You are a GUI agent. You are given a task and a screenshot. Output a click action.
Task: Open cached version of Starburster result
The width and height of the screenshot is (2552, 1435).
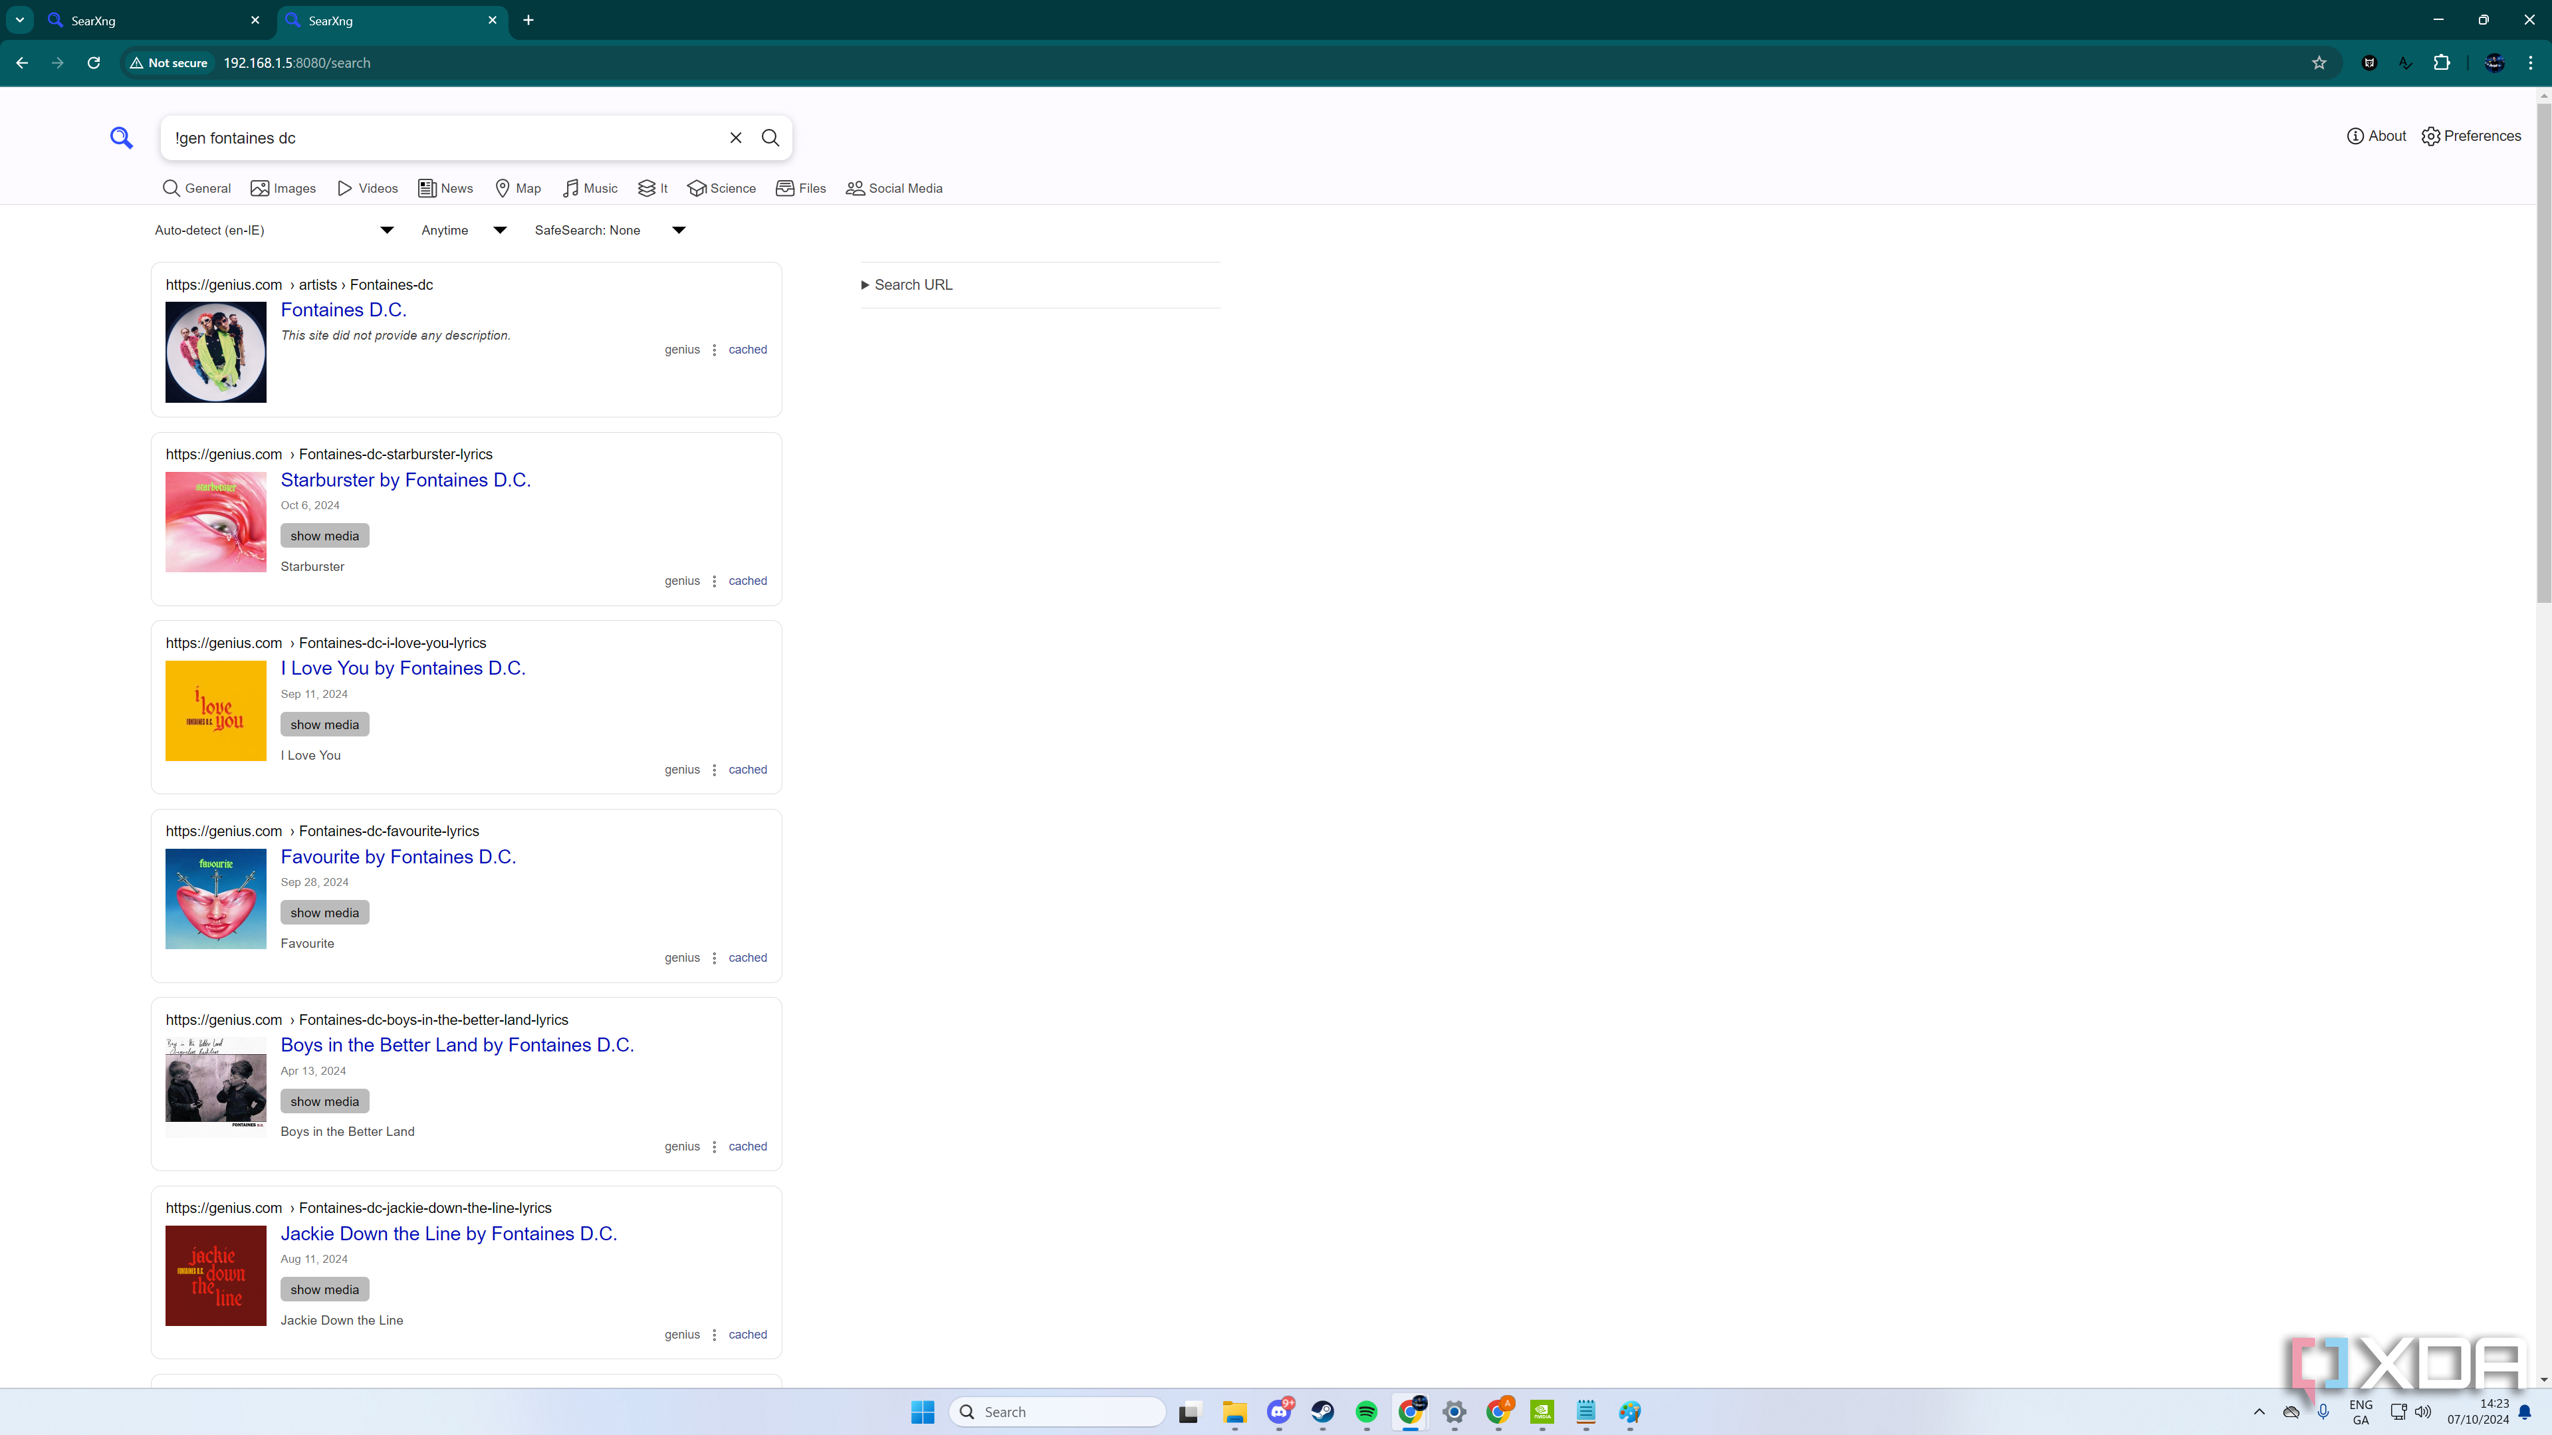point(748,580)
